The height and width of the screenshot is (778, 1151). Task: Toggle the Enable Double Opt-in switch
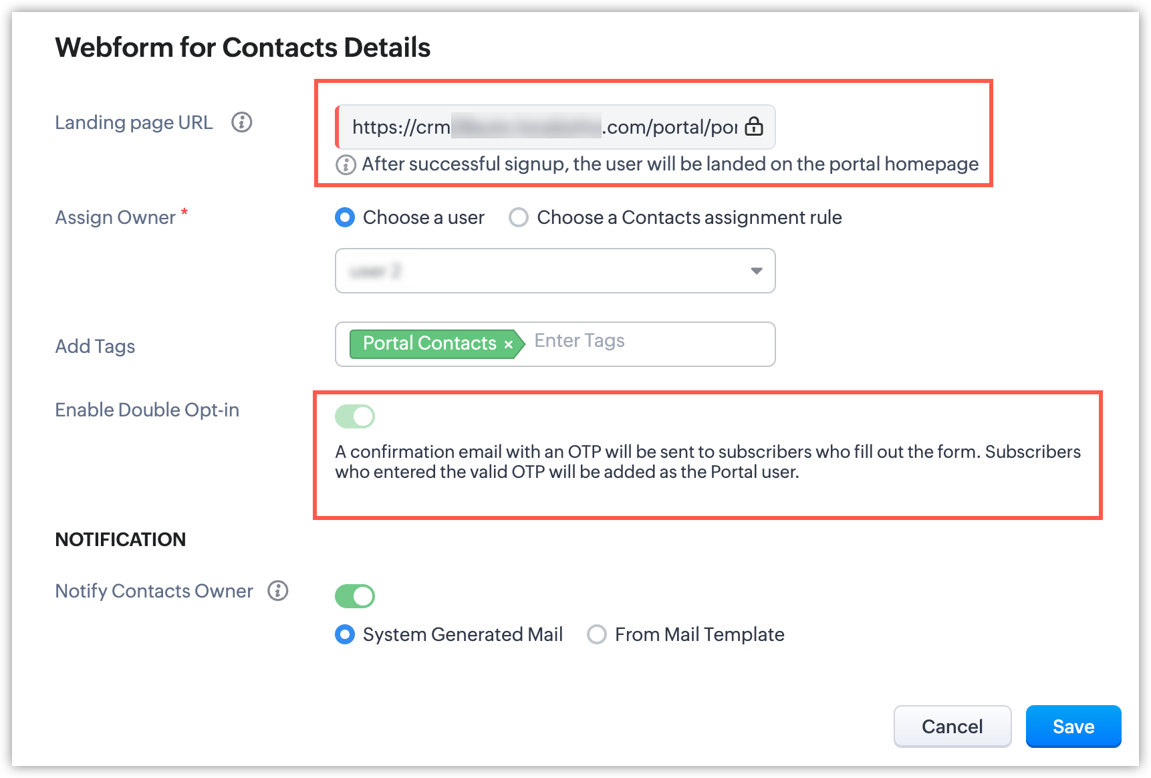pyautogui.click(x=355, y=416)
